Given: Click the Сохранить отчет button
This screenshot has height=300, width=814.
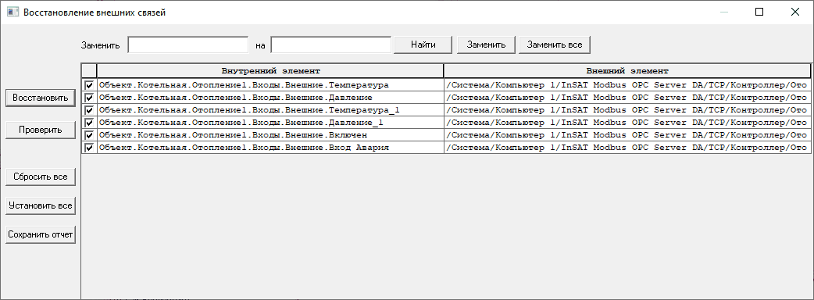Looking at the screenshot, I should point(41,234).
